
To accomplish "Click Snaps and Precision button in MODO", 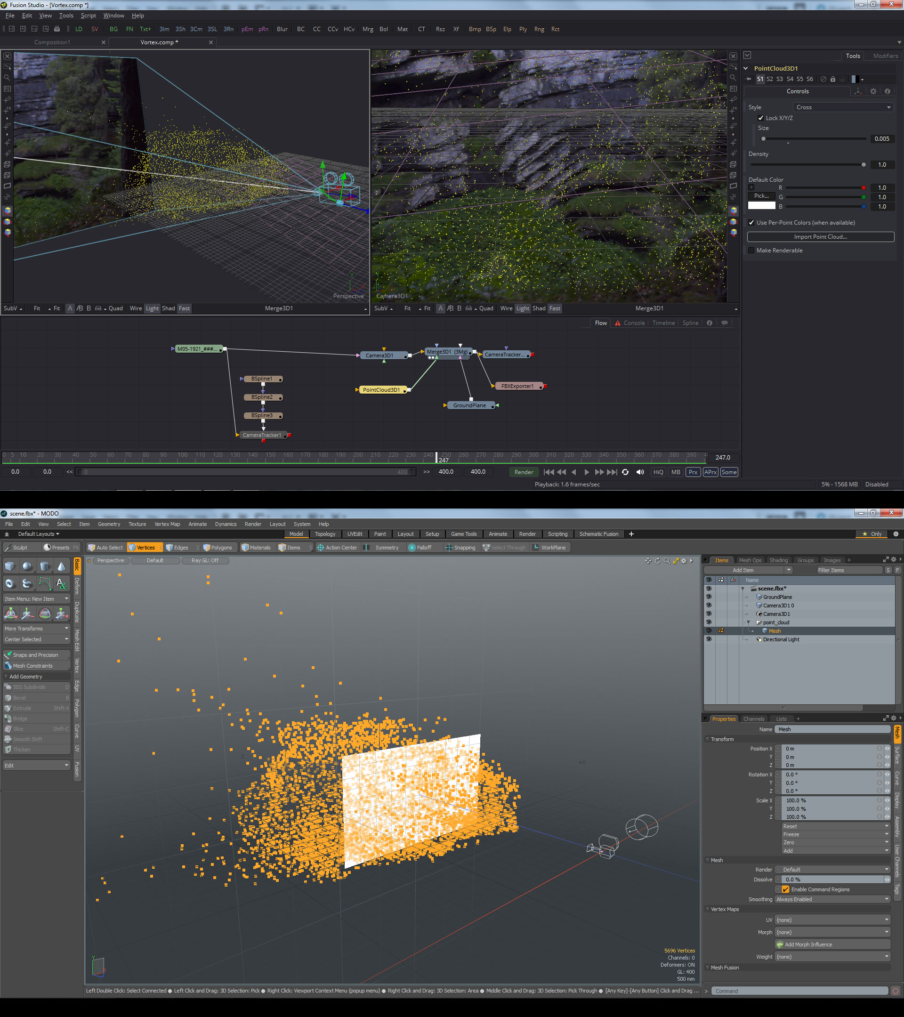I will tap(36, 655).
